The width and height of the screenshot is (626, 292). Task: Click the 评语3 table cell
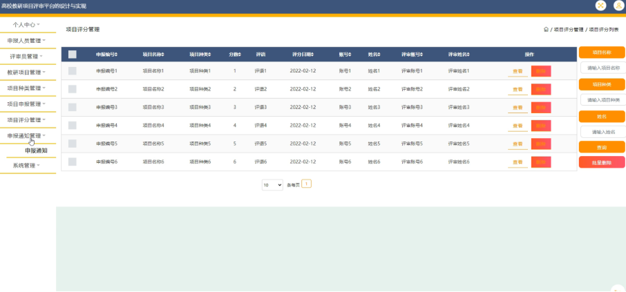click(260, 107)
